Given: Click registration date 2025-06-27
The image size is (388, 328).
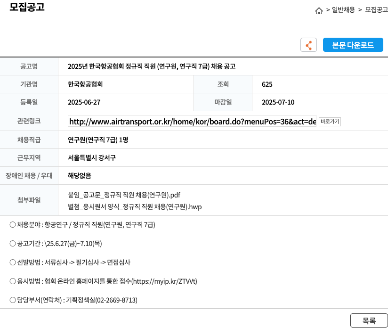Looking at the screenshot, I should click(x=84, y=102).
